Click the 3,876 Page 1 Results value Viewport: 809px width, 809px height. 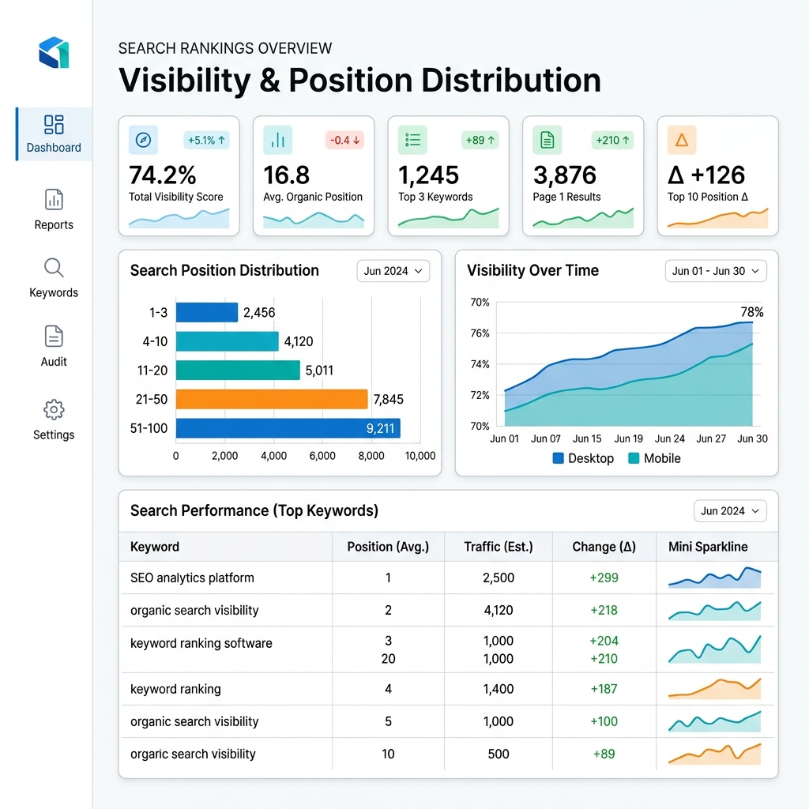[564, 175]
